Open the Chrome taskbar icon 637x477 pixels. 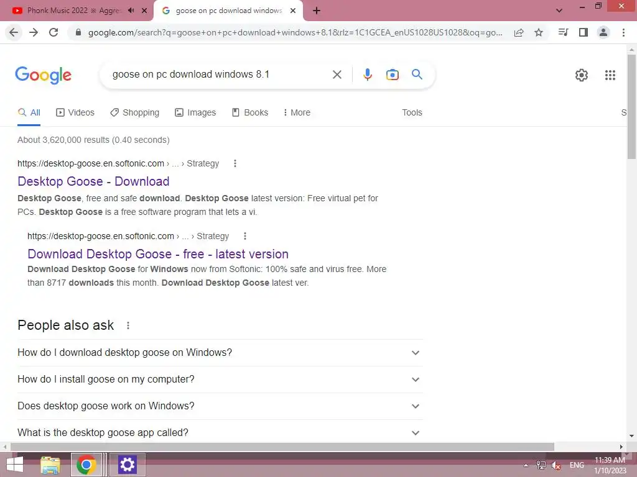point(86,465)
